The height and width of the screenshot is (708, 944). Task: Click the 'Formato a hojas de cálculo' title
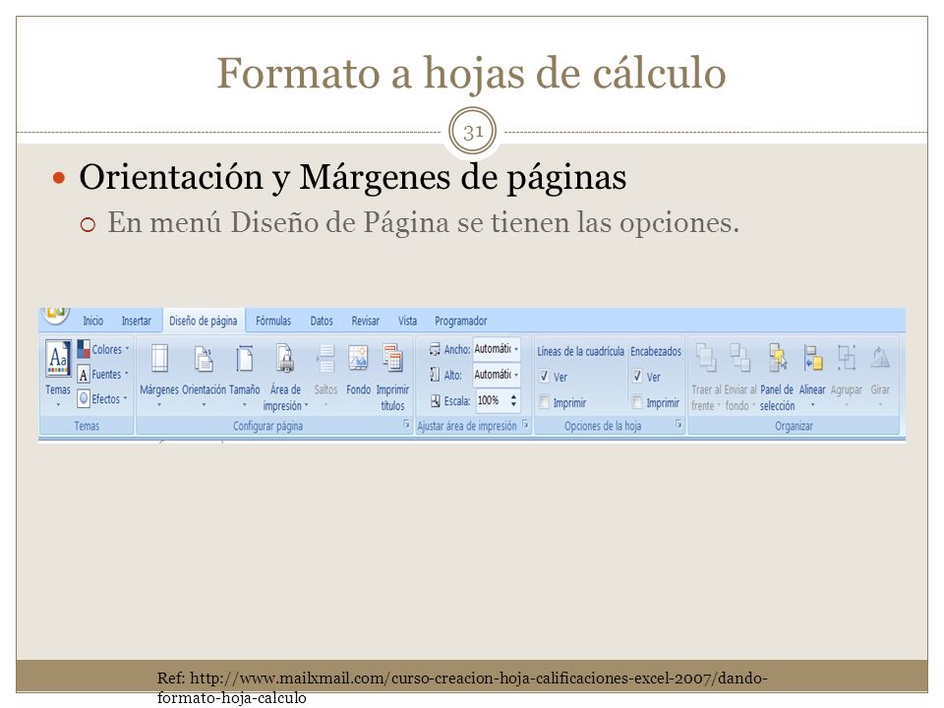pos(471,73)
